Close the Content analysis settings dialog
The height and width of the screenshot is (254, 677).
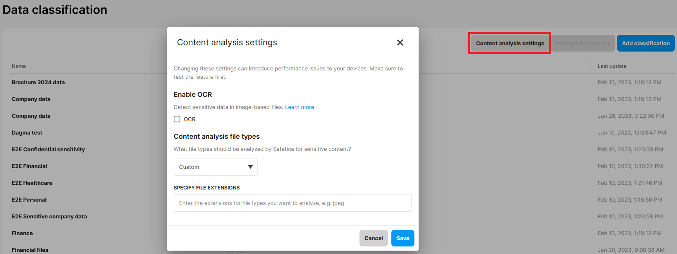coord(400,43)
